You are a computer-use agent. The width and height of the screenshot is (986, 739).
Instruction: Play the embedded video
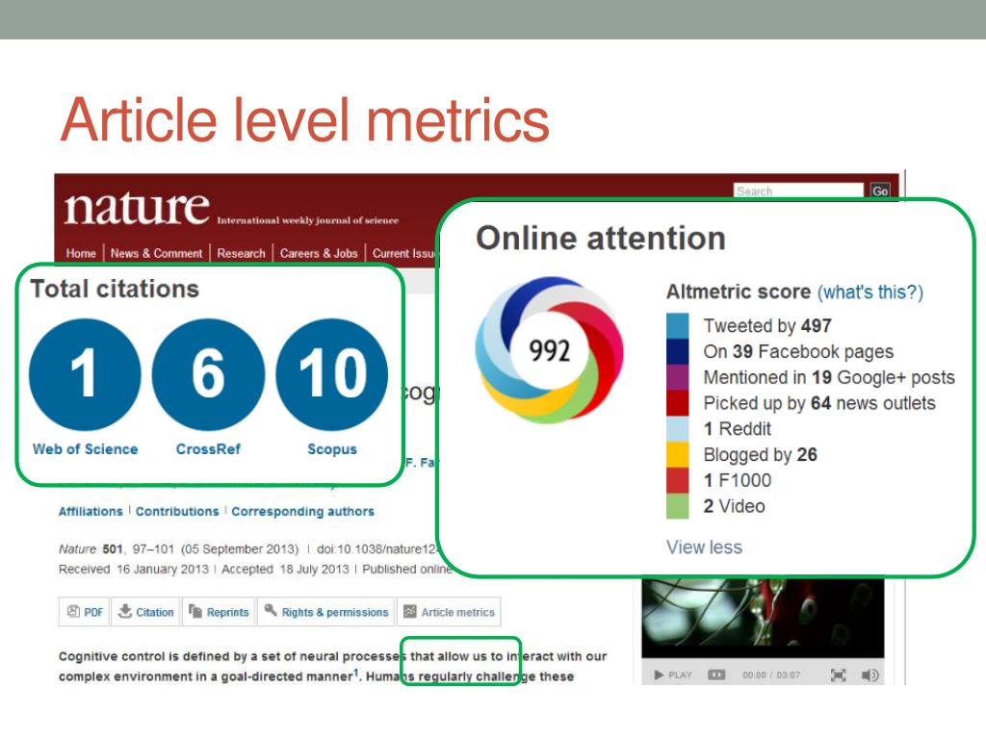672,675
